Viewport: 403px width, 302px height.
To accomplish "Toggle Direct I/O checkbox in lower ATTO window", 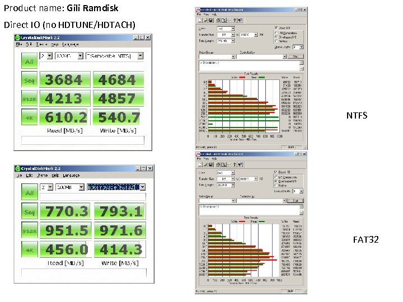I will point(275,172).
